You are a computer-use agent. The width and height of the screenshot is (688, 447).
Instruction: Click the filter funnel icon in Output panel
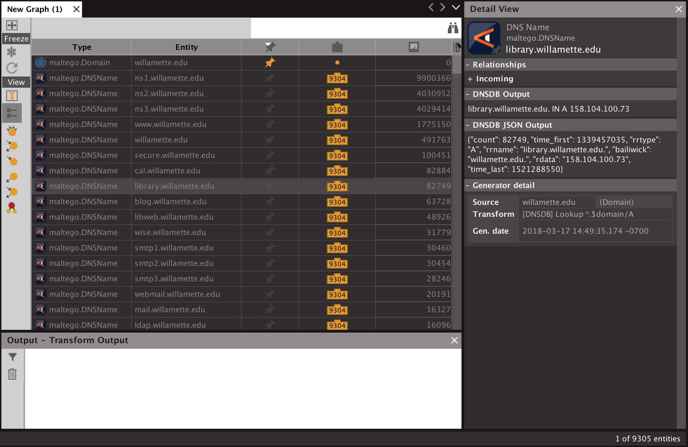(x=13, y=357)
